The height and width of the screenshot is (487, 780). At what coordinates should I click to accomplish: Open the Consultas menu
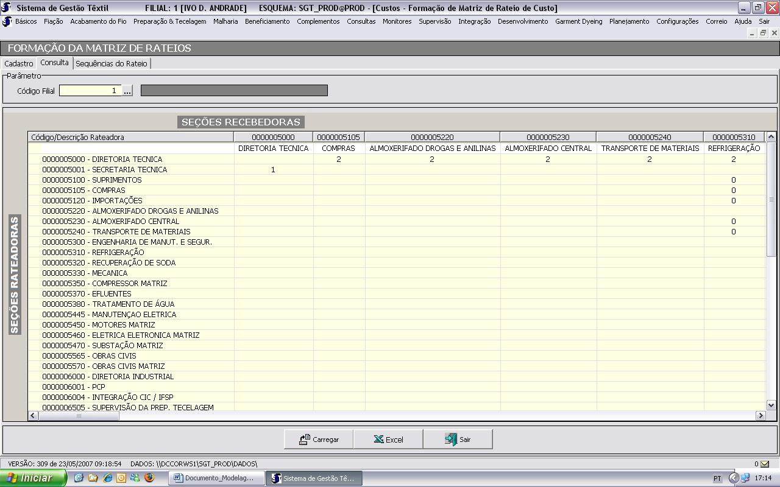[x=361, y=21]
